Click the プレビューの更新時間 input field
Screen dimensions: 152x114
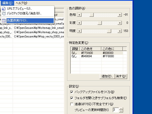pyautogui.click(x=116, y=110)
